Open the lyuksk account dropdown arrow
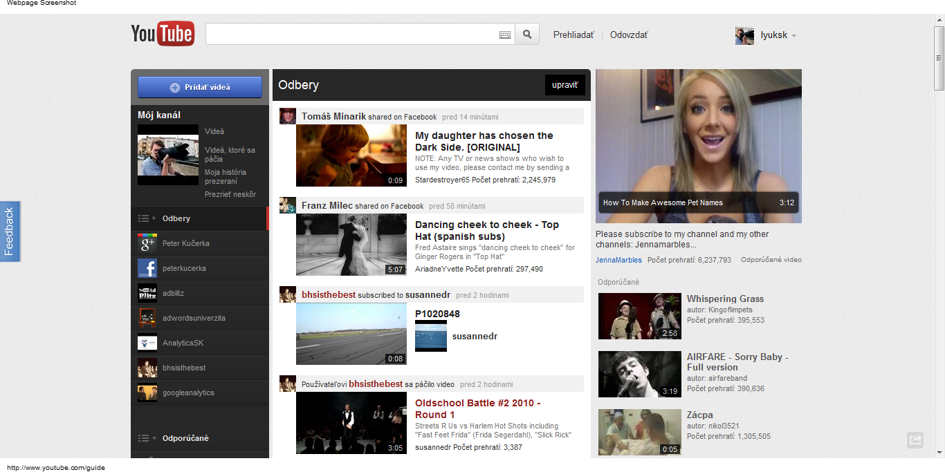 click(x=793, y=36)
